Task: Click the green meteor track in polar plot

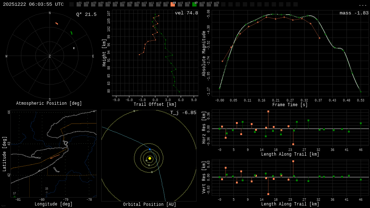Action: pyautogui.click(x=72, y=33)
